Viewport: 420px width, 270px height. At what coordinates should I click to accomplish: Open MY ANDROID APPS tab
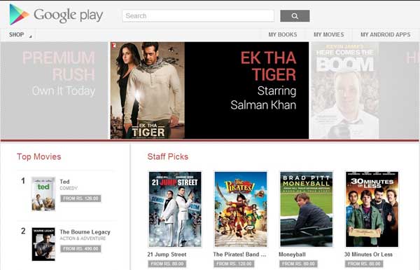[x=386, y=34]
